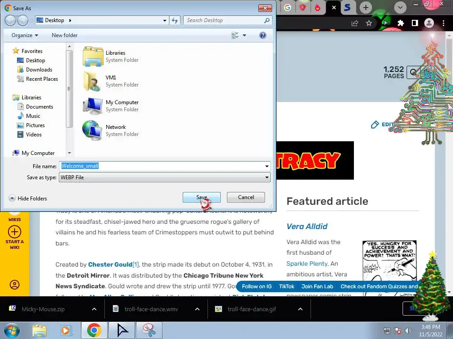
Task: Select Recent Places in navigation pane
Action: pyautogui.click(x=38, y=79)
